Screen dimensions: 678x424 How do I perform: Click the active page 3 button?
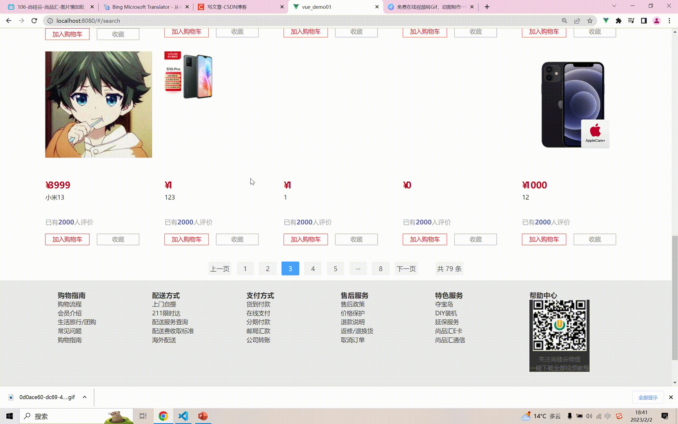[x=290, y=269]
